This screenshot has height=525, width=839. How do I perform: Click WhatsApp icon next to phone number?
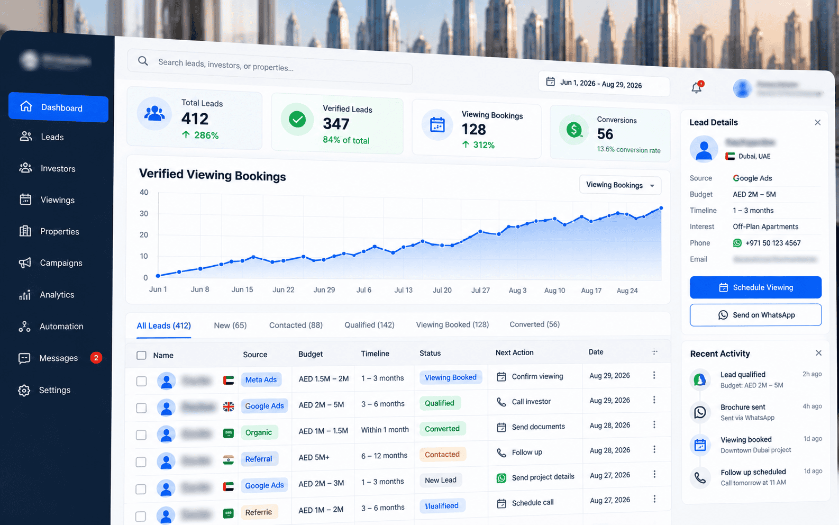click(x=737, y=243)
